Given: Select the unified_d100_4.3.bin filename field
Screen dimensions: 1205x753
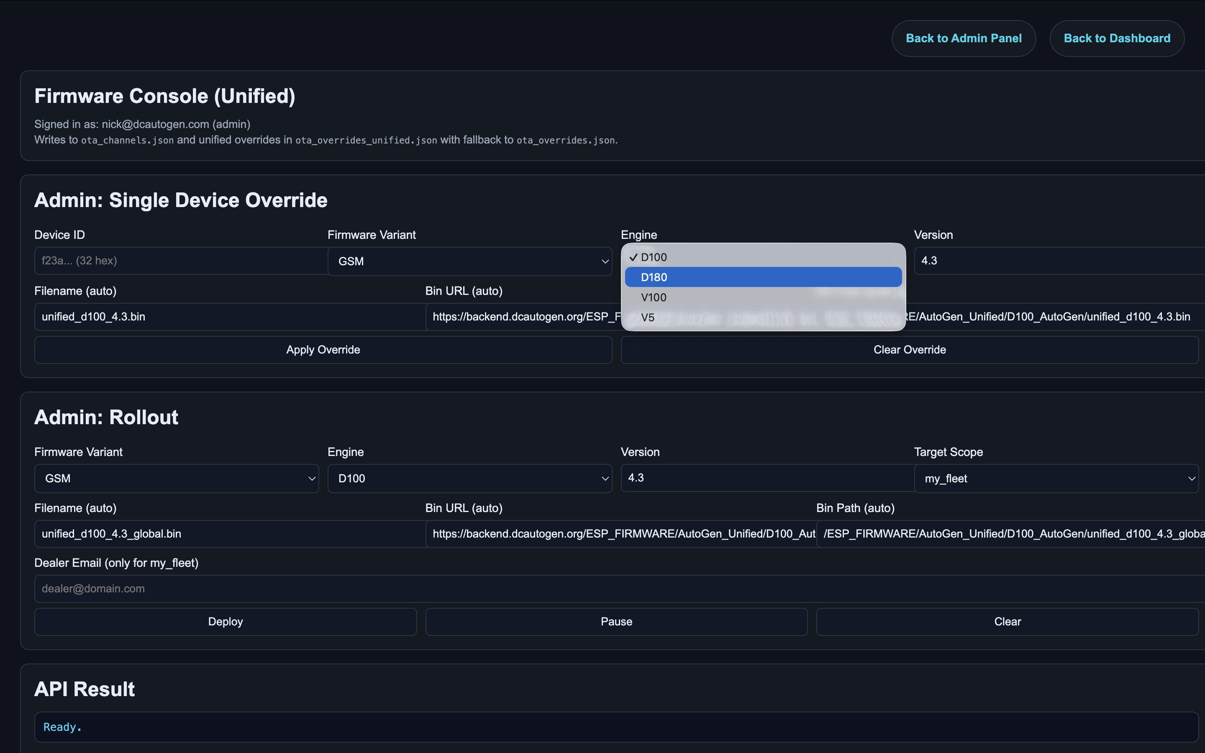Looking at the screenshot, I should [230, 317].
